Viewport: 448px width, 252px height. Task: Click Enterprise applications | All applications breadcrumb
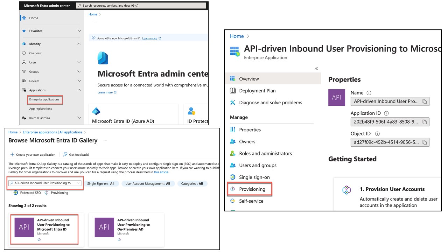(52, 132)
